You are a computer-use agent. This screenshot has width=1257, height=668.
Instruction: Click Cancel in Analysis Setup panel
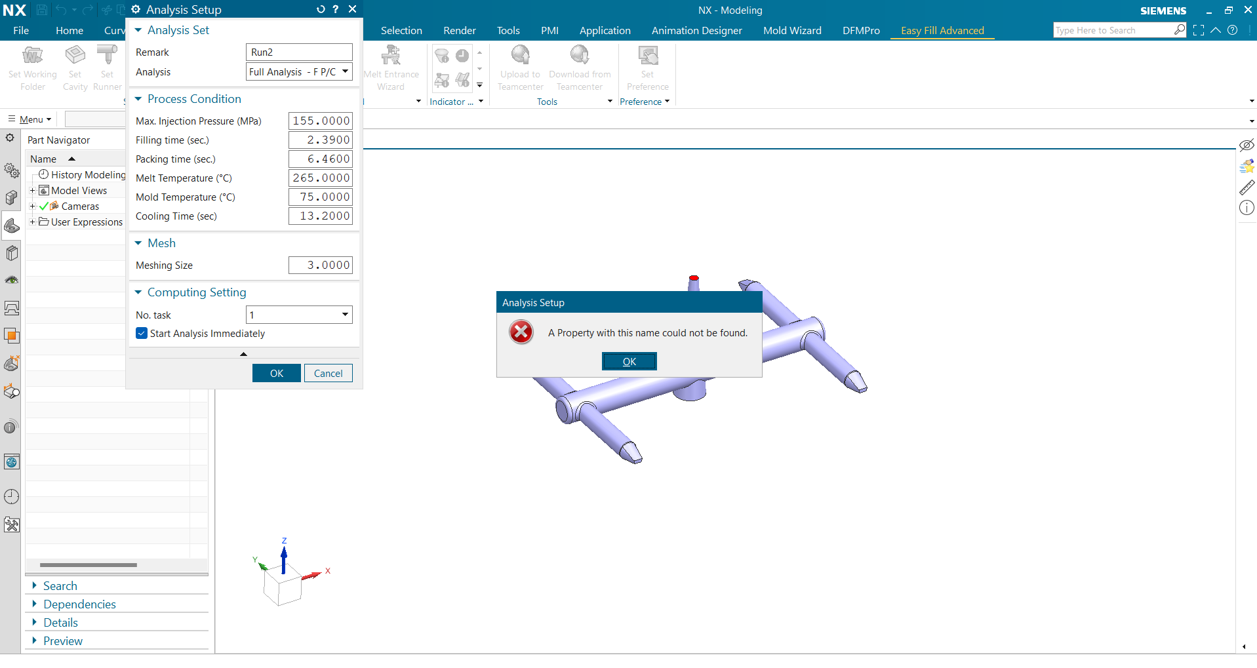(x=328, y=373)
